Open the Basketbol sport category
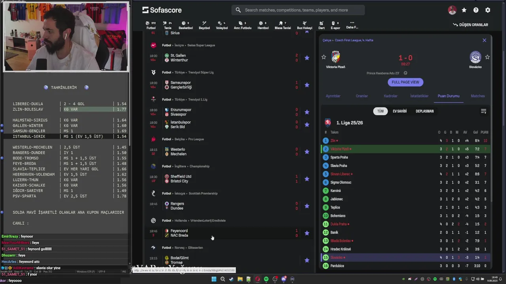 185,25
